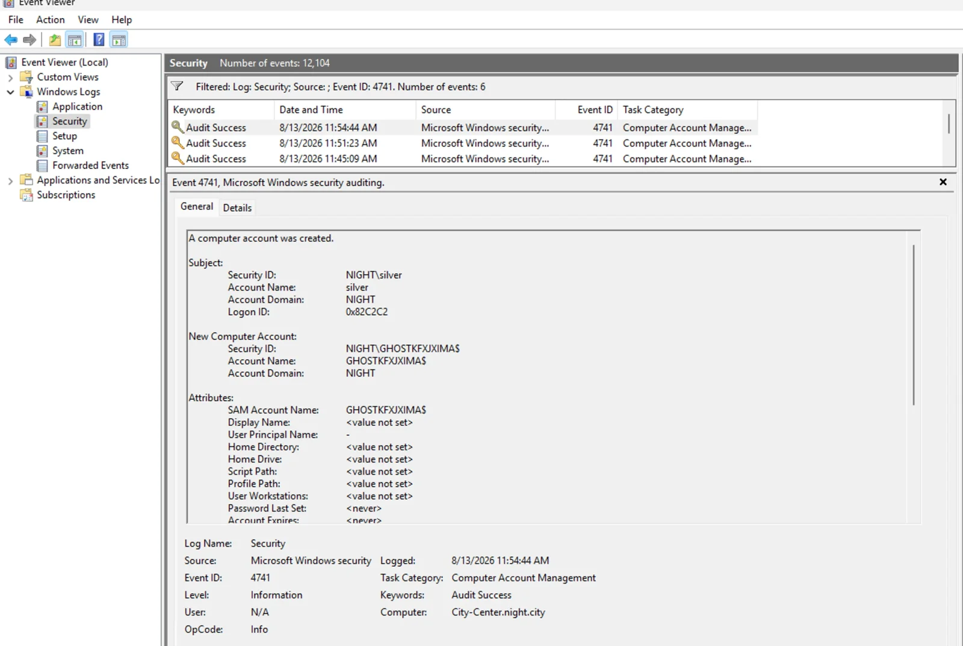
Task: Click the event description vertical scrollbar
Action: 914,325
